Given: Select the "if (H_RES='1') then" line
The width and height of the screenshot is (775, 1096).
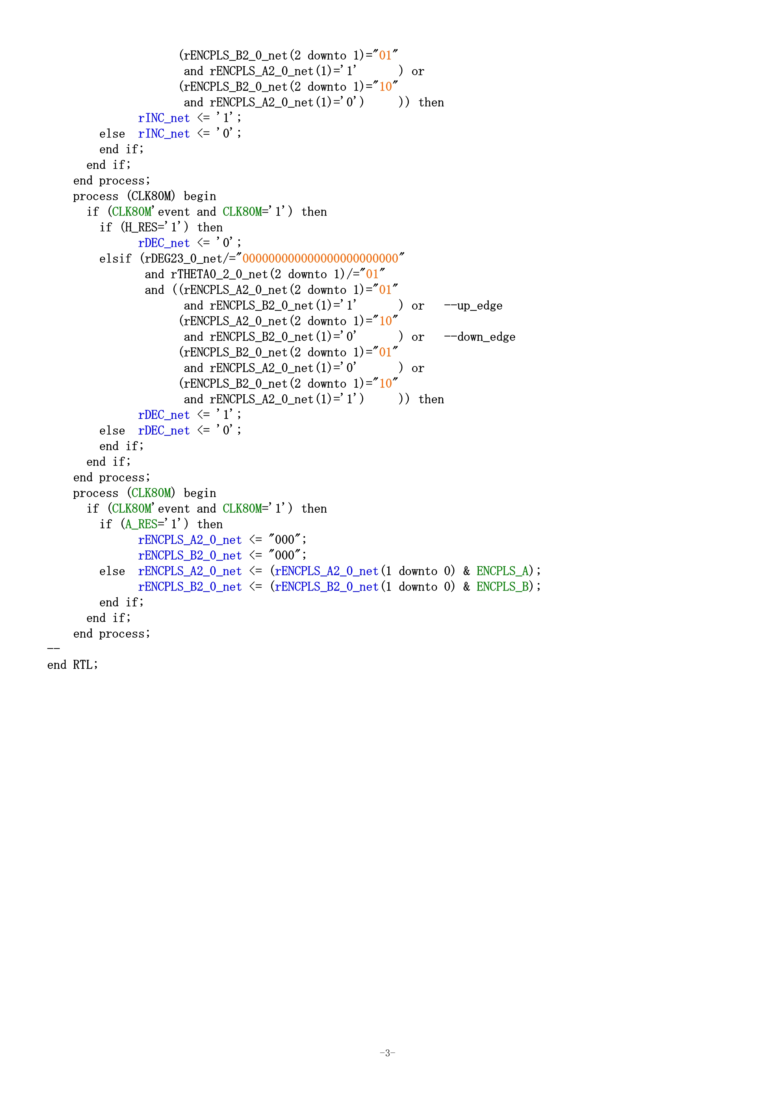Looking at the screenshot, I should (161, 227).
